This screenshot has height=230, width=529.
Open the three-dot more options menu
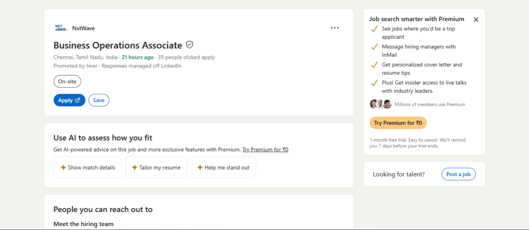(x=335, y=28)
